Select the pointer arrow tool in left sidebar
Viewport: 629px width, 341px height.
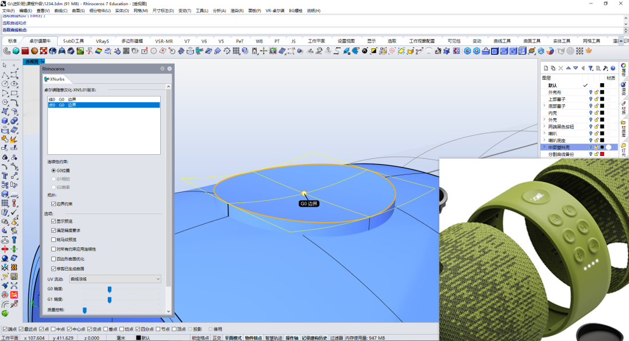point(5,65)
